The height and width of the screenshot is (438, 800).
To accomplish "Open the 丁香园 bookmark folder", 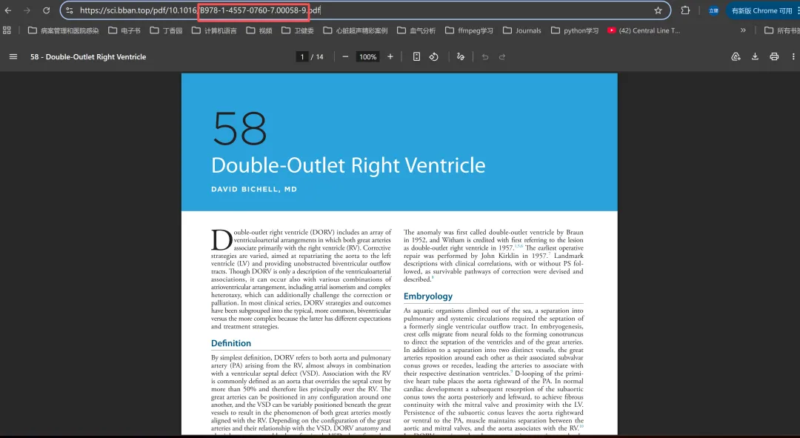I will (x=166, y=30).
